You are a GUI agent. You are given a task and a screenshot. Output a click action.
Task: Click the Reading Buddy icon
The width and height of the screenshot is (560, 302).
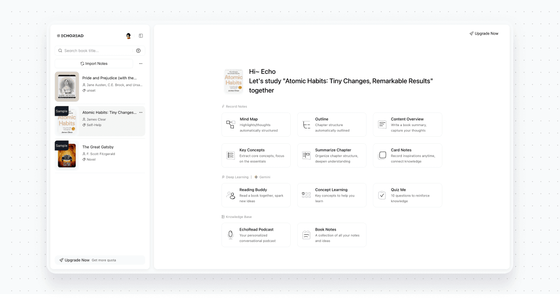click(231, 195)
